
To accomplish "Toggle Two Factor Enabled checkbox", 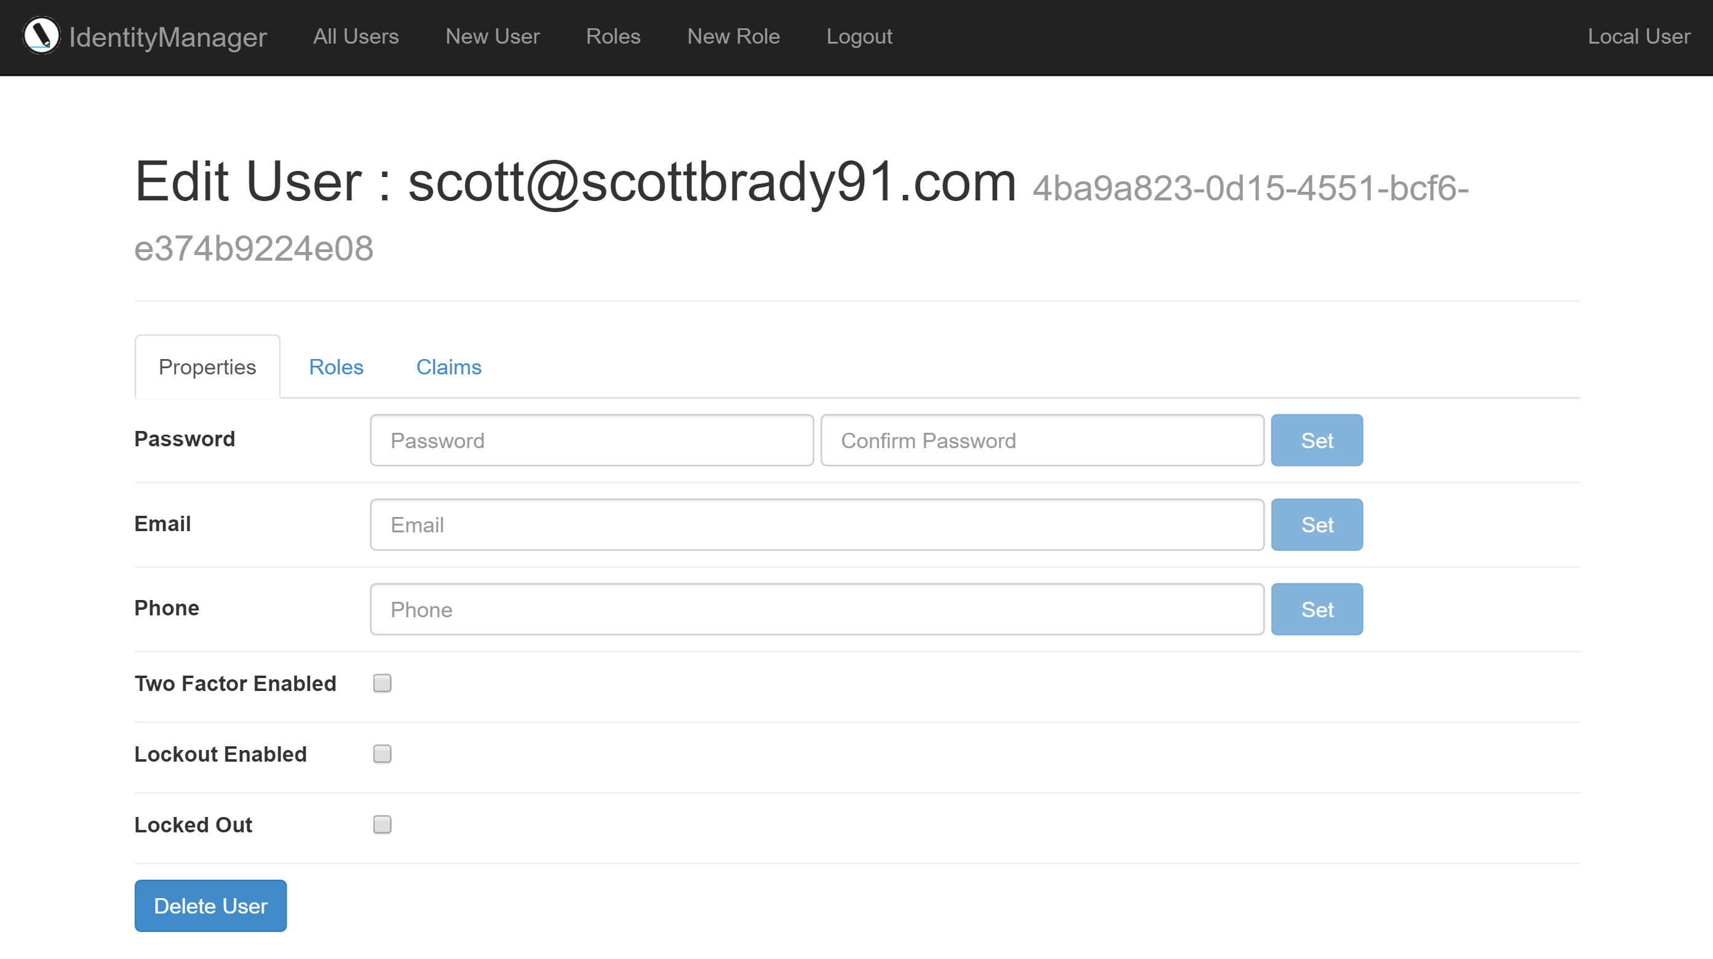I will coord(383,683).
